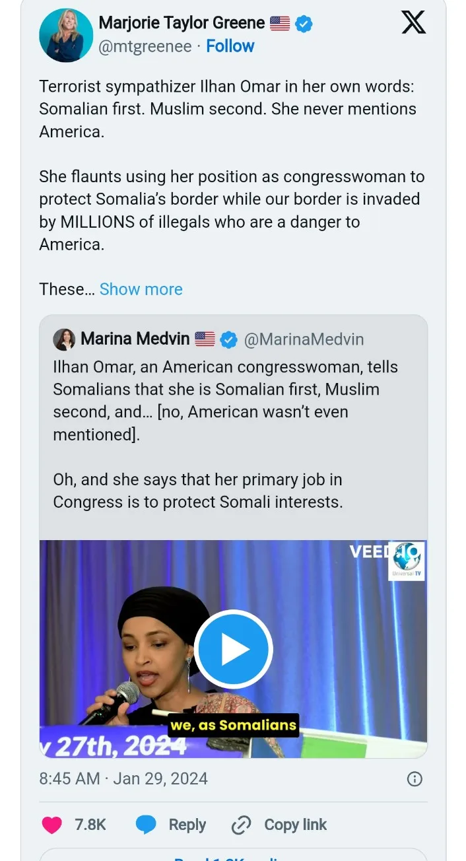Open Marjorie Taylor Greene's profile avatar
This screenshot has height=861, width=466.
tap(66, 36)
